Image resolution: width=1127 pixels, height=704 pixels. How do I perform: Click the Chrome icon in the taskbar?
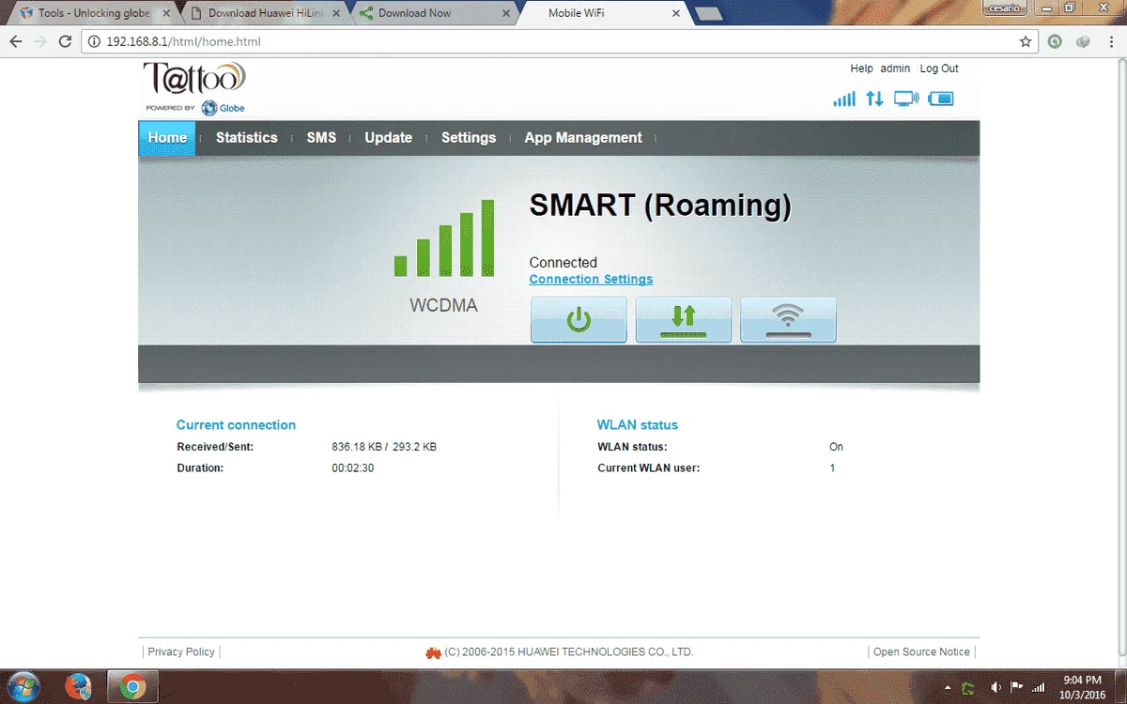pyautogui.click(x=132, y=686)
